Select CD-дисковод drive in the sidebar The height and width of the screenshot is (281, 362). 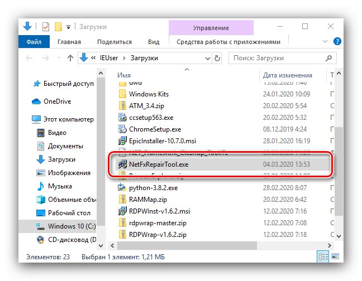coord(66,240)
